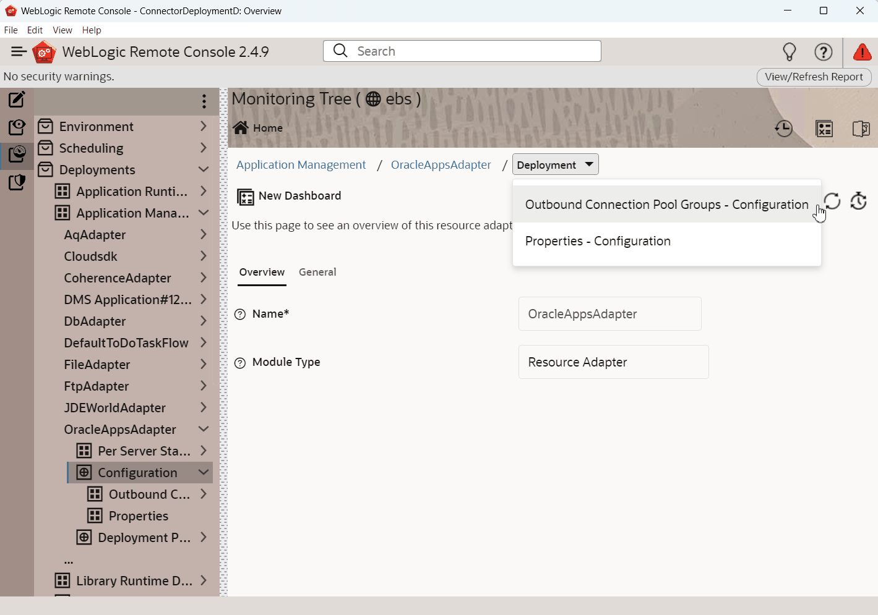This screenshot has width=878, height=615.
Task: Click the Home house icon
Action: coord(241,127)
